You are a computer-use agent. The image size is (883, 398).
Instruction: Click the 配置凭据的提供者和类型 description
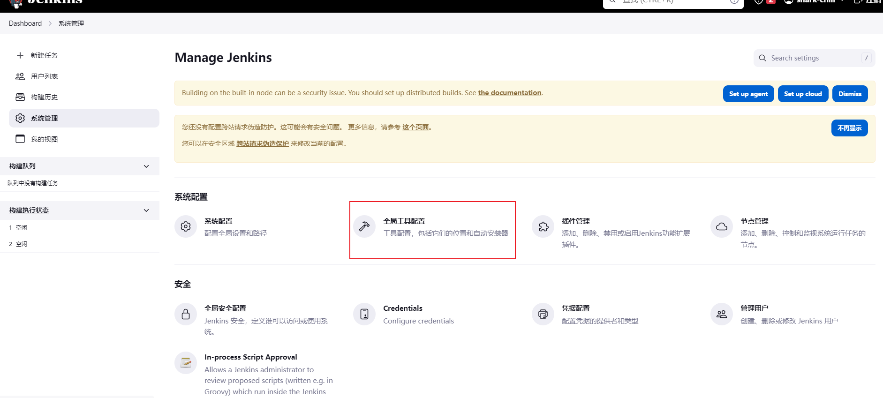tap(600, 321)
